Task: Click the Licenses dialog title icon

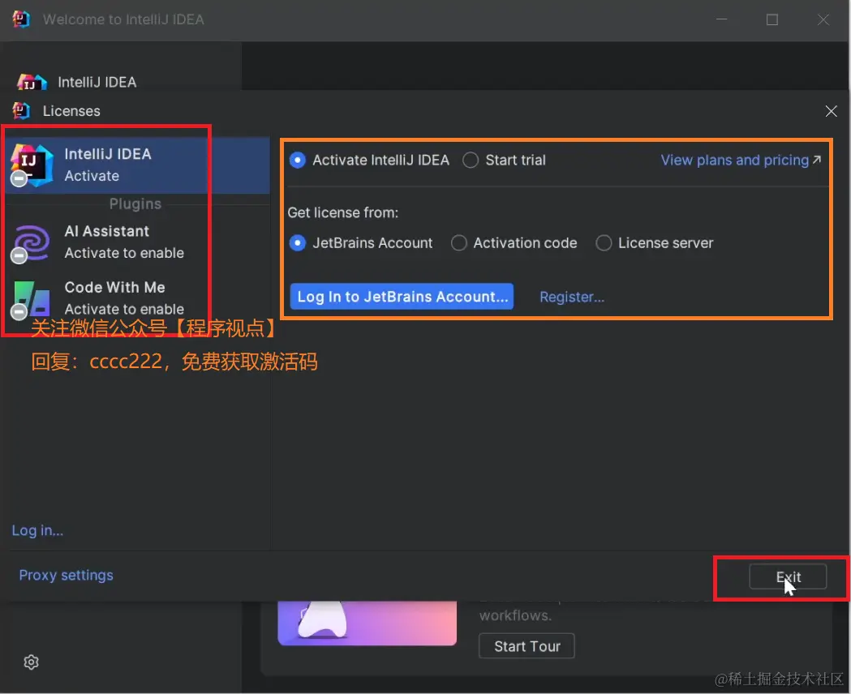Action: coord(21,110)
